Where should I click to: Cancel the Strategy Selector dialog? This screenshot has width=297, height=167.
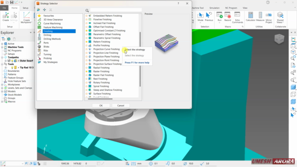pos(121,105)
